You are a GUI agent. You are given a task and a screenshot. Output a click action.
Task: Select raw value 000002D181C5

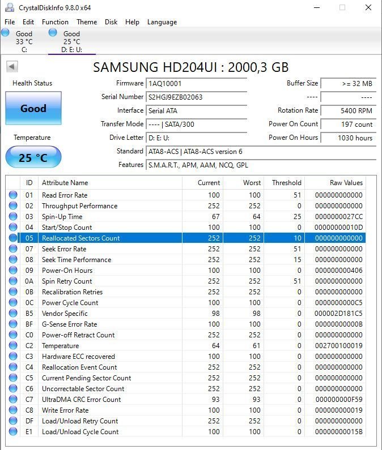pos(338,314)
